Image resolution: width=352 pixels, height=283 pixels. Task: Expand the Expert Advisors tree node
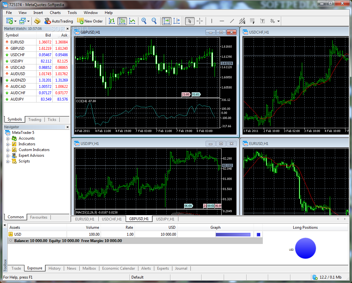(x=8, y=155)
